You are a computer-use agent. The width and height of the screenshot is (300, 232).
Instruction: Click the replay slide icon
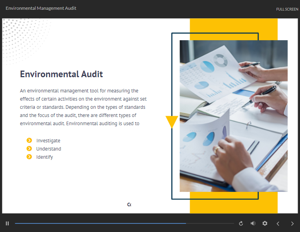click(241, 223)
